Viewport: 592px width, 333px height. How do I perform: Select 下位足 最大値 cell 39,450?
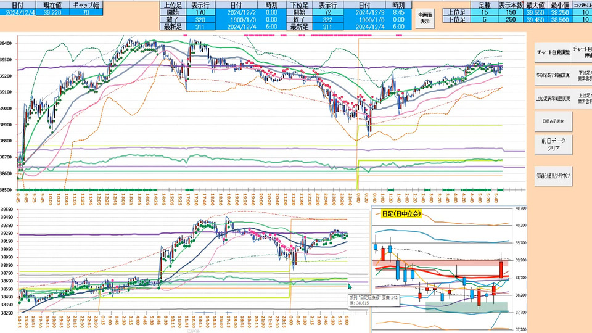535,20
